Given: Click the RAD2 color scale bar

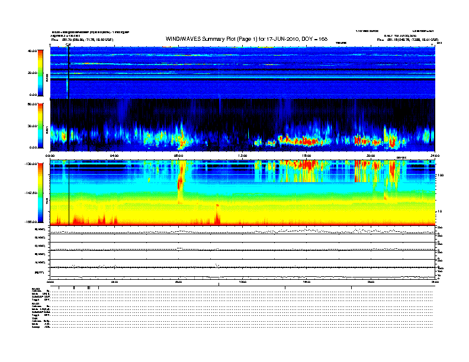Looking at the screenshot, I should (40, 73).
